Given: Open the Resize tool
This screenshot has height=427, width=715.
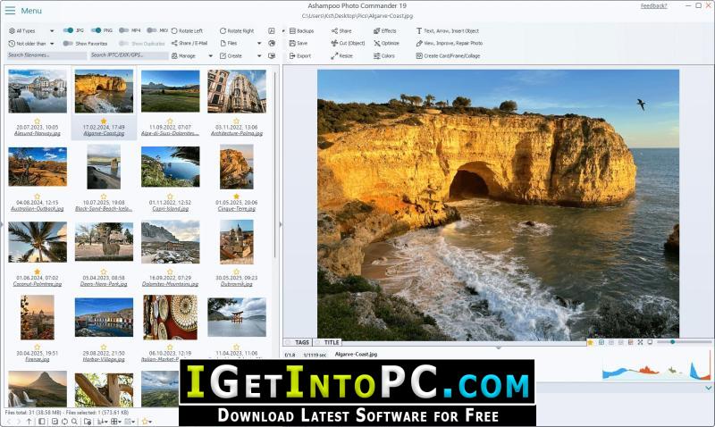Looking at the screenshot, I should click(x=342, y=55).
